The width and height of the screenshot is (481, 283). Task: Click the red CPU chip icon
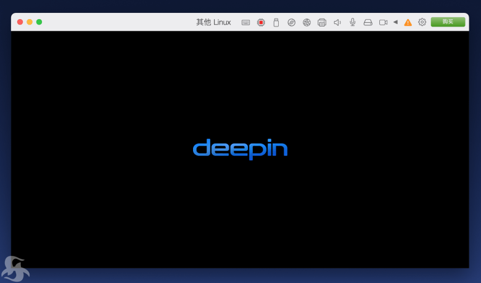[x=261, y=22]
